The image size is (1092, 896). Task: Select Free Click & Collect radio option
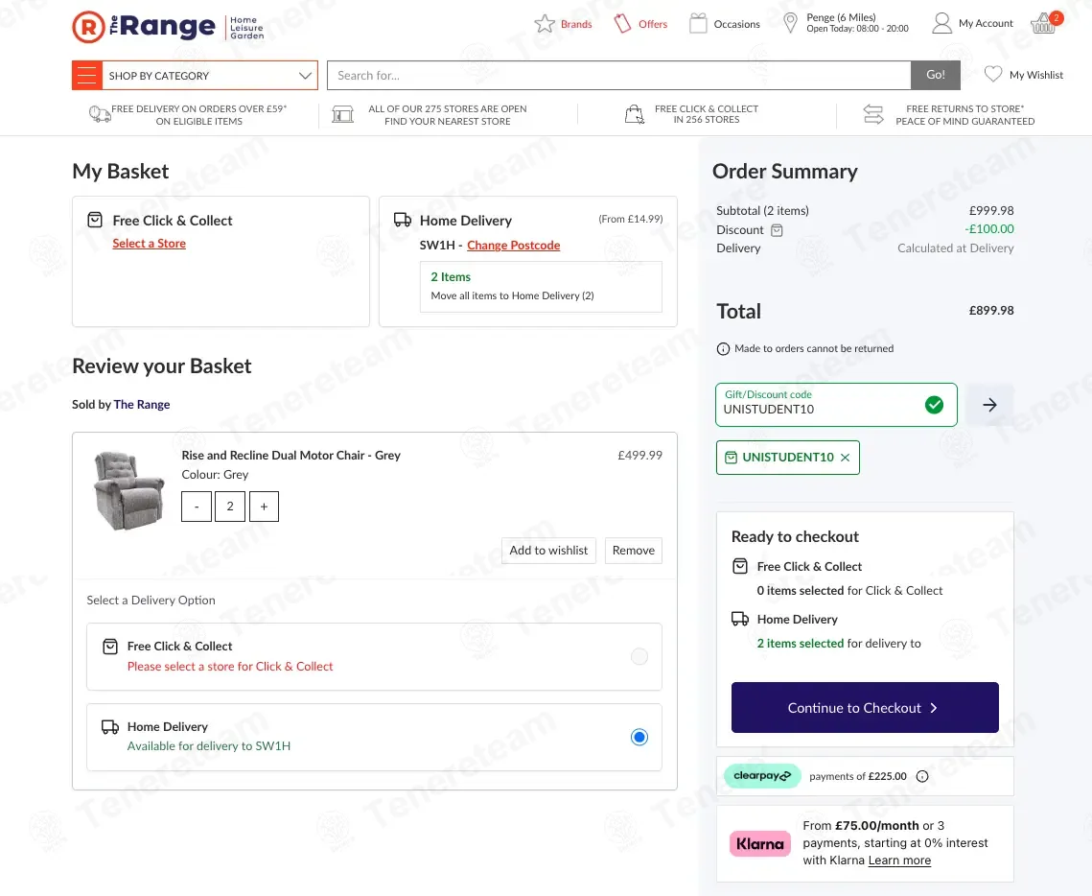coord(639,656)
